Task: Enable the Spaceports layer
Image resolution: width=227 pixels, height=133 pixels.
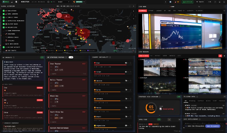Action: pyautogui.click(x=4, y=34)
